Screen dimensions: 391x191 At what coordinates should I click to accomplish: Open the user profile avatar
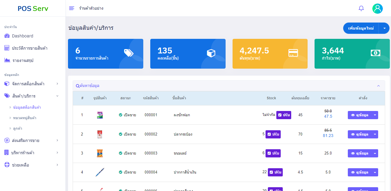tap(377, 8)
